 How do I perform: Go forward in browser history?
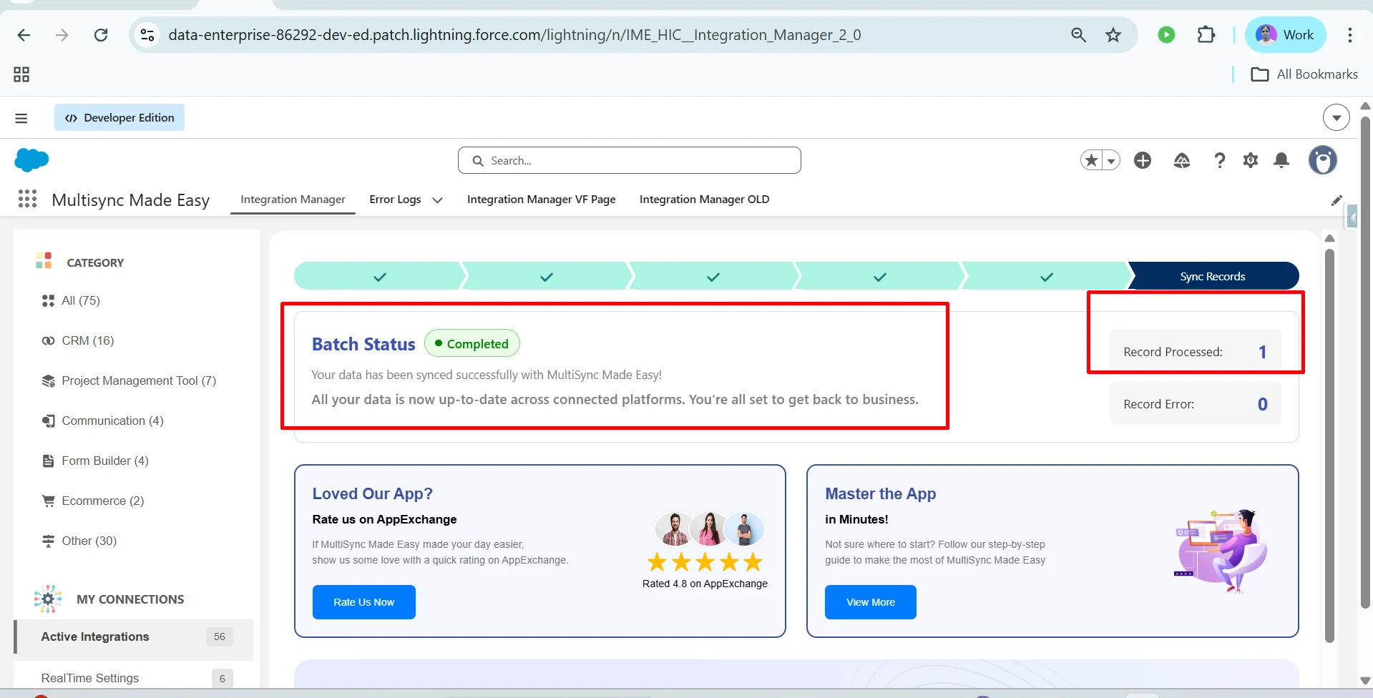coord(62,35)
